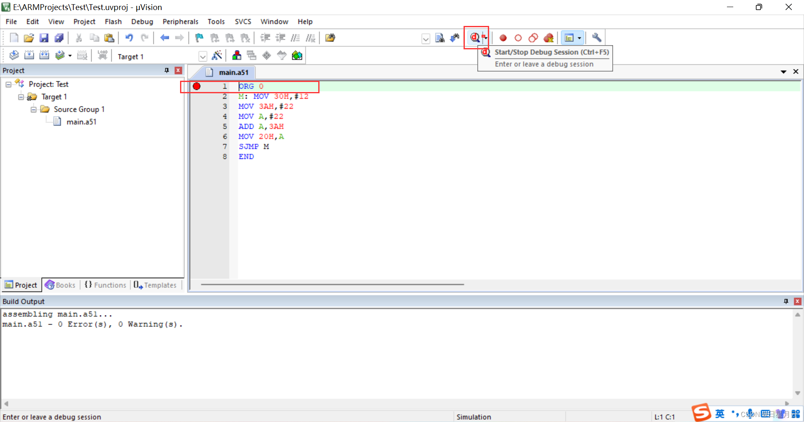Paste from the clipboard icon
804x422 pixels.
tap(109, 38)
